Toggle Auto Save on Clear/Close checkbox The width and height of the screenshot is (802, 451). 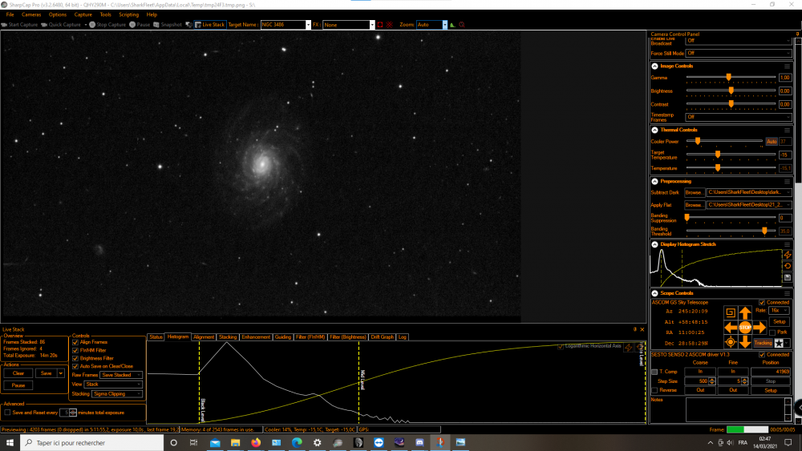(x=75, y=366)
